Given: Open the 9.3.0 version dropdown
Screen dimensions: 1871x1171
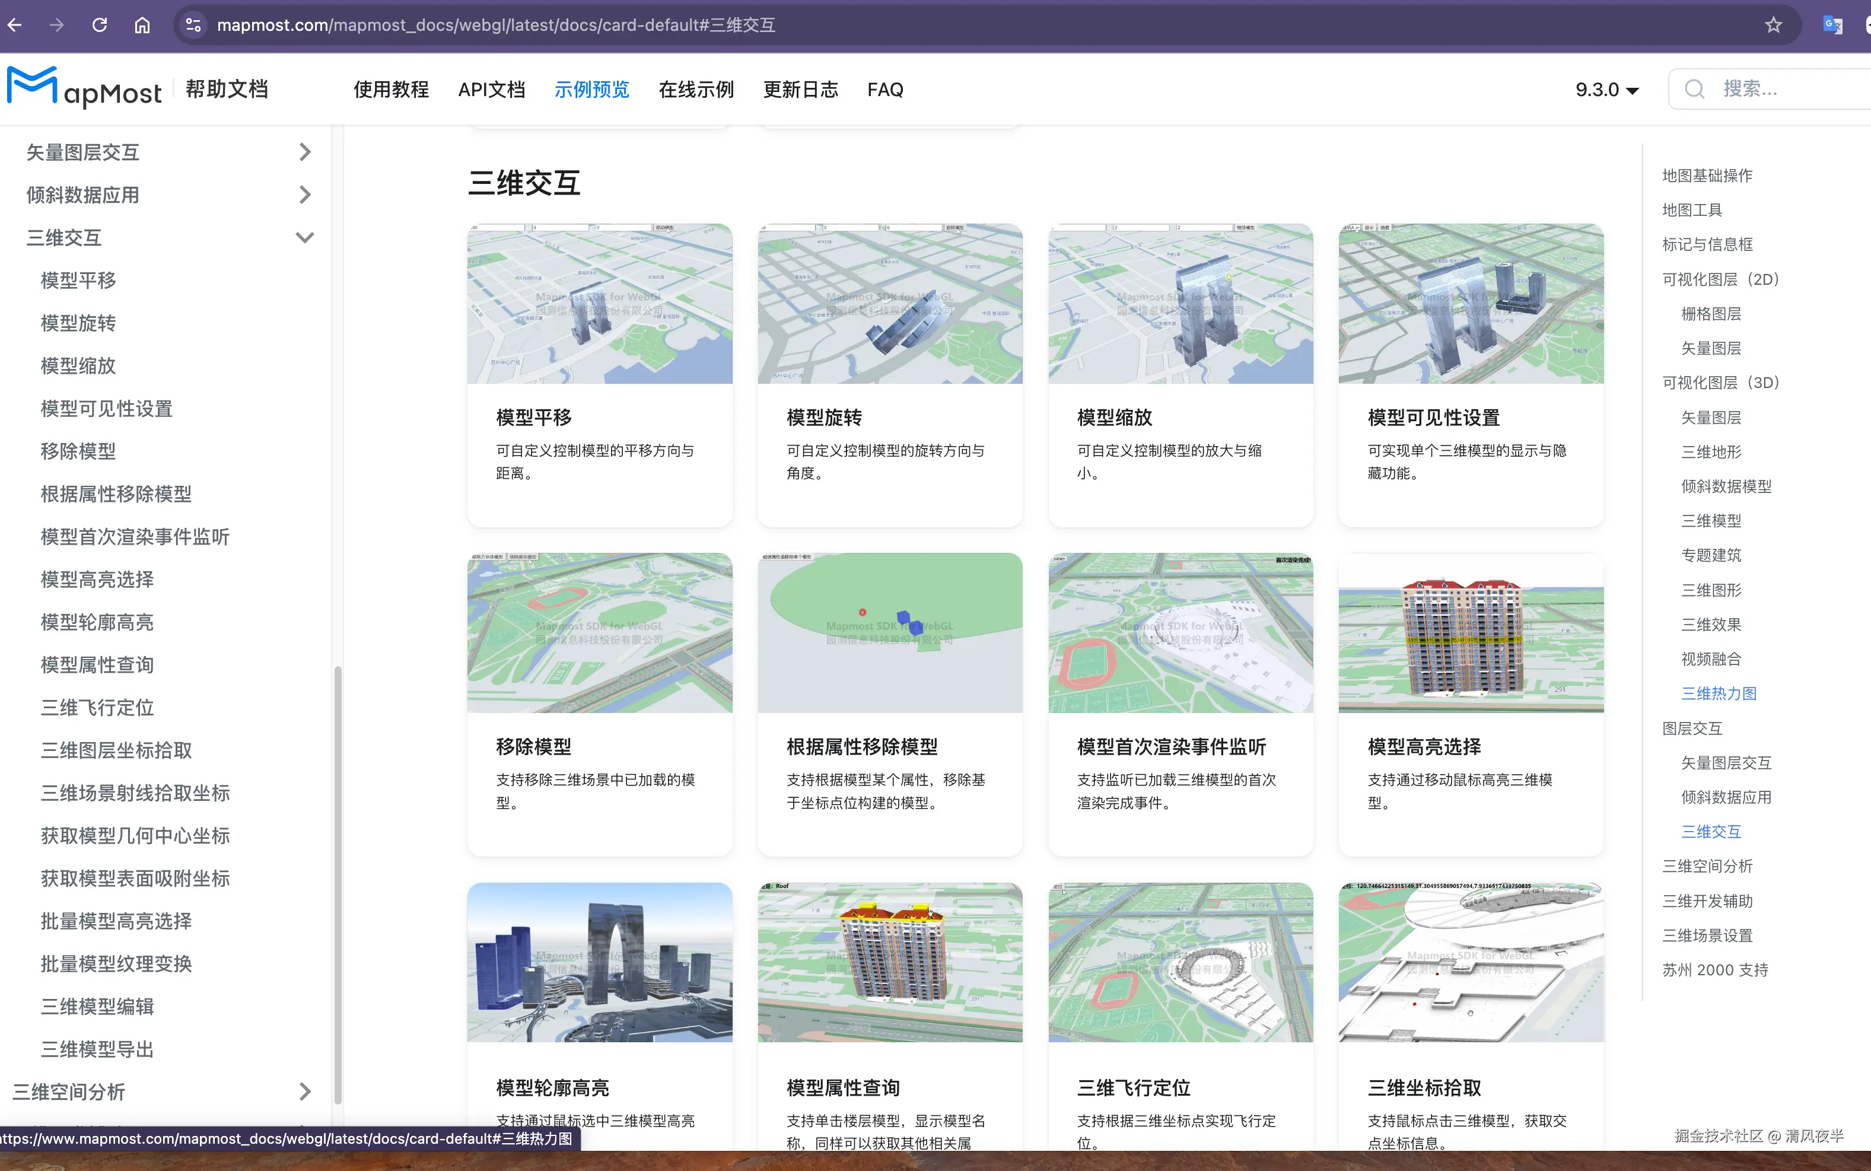Looking at the screenshot, I should pyautogui.click(x=1607, y=89).
